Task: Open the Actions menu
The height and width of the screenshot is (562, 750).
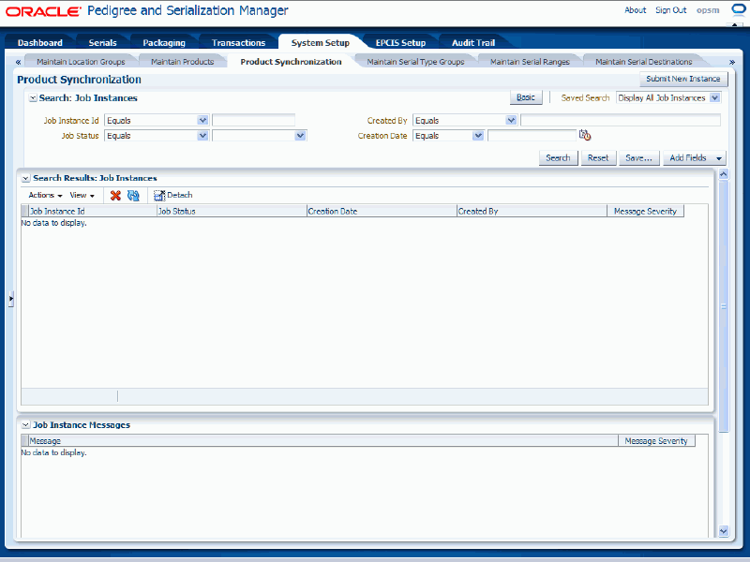Action: [x=45, y=195]
